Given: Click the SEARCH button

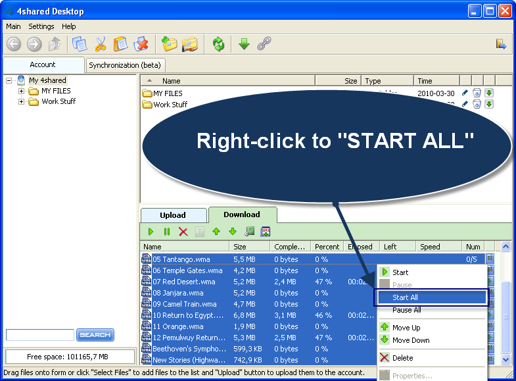Looking at the screenshot, I should (95, 335).
